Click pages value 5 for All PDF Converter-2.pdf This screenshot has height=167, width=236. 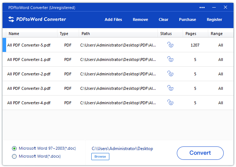[195, 74]
